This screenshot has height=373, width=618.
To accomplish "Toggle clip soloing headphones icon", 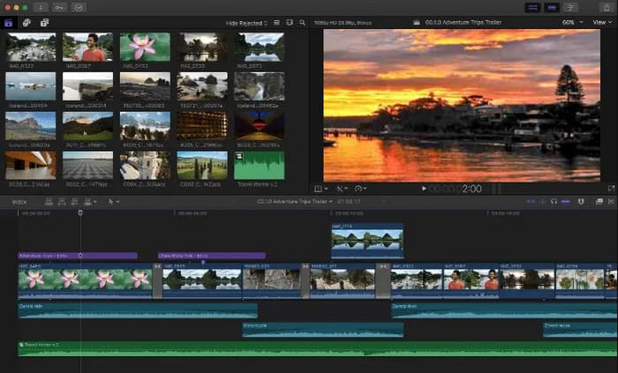I will click(554, 201).
